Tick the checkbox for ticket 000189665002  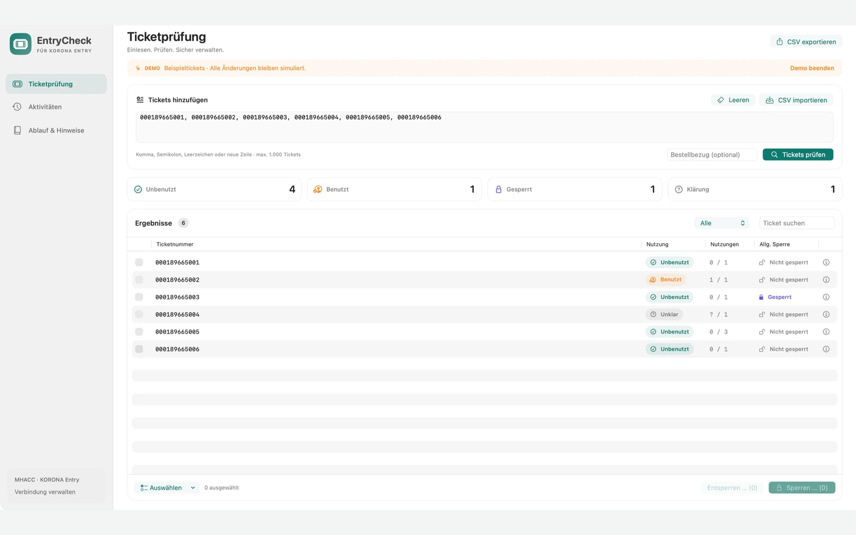[139, 279]
